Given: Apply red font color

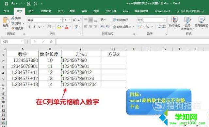Looking at the screenshot, I should [67, 27].
